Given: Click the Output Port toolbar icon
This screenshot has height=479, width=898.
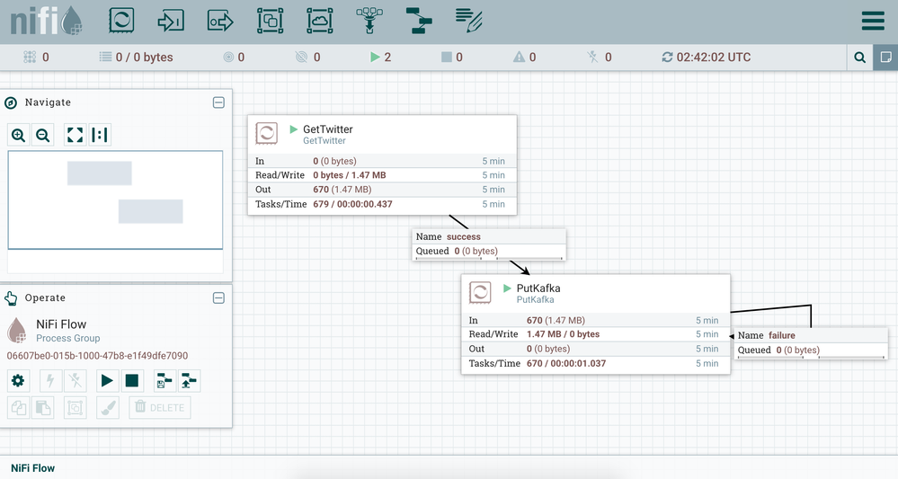Looking at the screenshot, I should click(x=220, y=21).
